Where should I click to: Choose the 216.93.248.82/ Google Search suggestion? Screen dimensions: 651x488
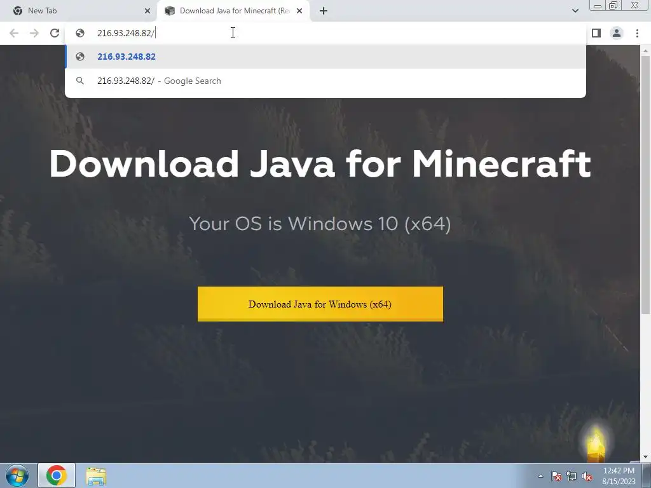point(325,81)
